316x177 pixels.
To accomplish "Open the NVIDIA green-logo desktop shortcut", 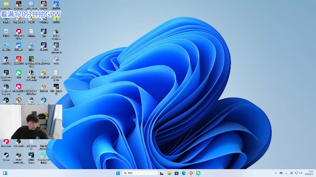I will 31,59.
